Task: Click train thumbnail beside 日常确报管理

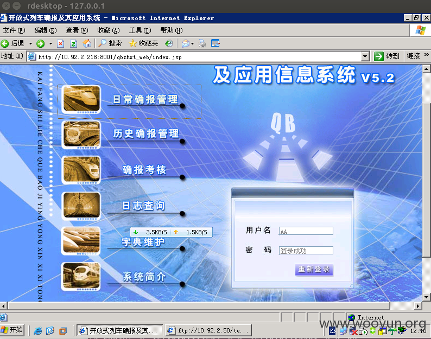Action: pos(81,99)
